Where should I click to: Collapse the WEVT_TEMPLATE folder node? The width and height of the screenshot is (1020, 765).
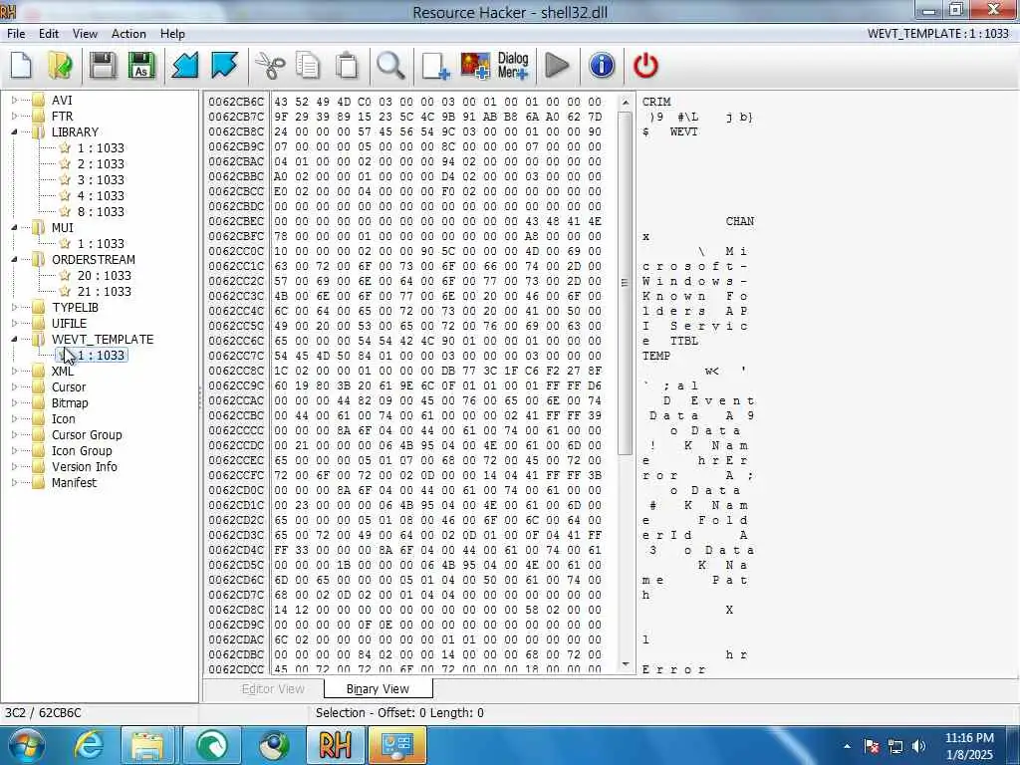click(14, 339)
